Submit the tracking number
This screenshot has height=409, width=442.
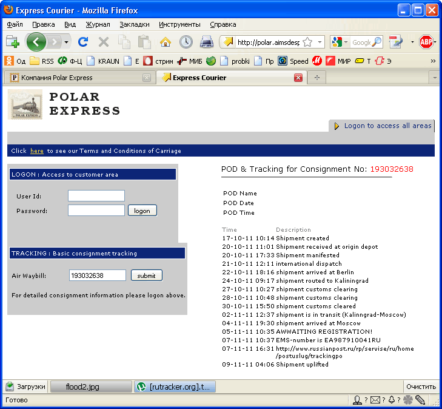pyautogui.click(x=147, y=275)
